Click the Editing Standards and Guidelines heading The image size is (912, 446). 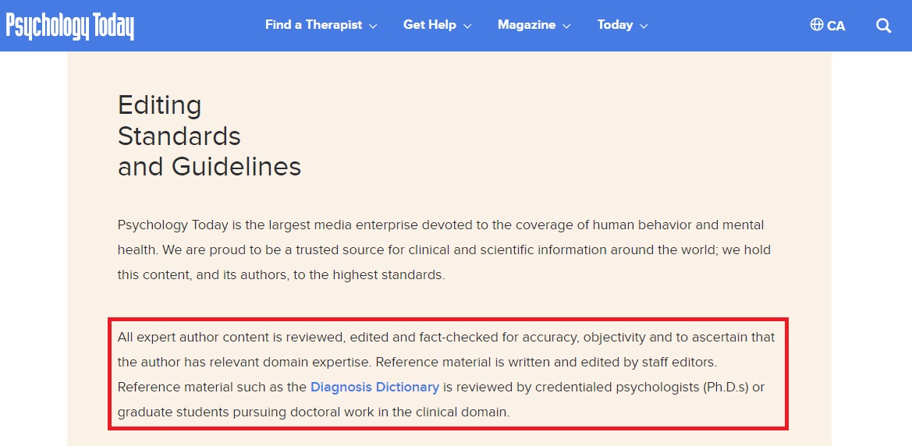tap(209, 136)
